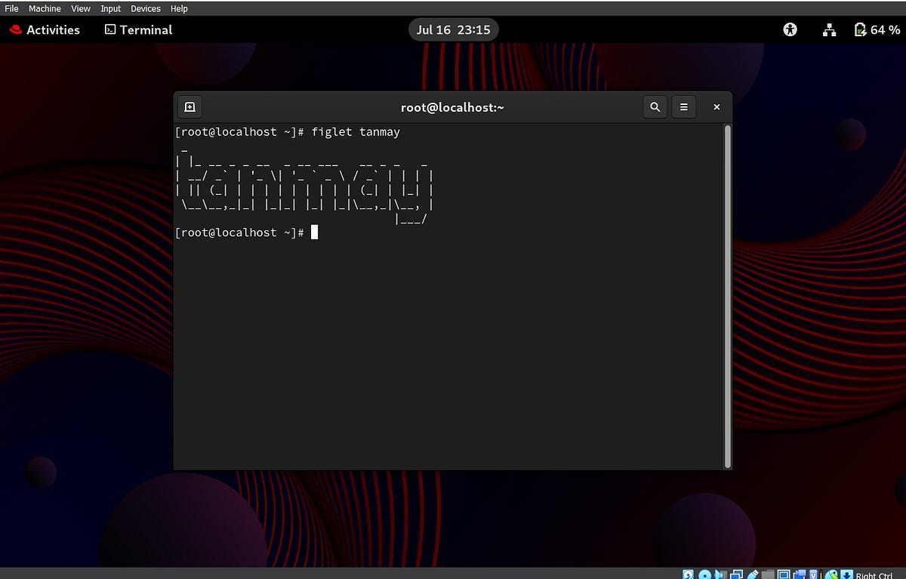
Task: Open a new terminal tab icon
Action: [189, 106]
